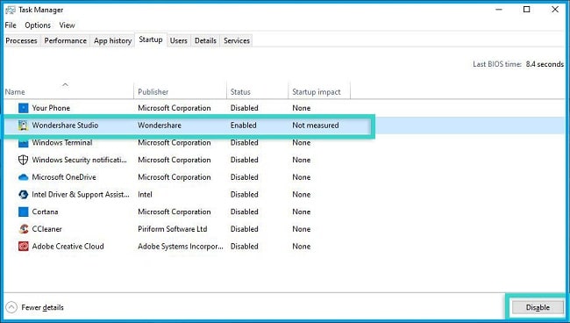
Task: Select Windows Security notification entry name
Action: 80,160
